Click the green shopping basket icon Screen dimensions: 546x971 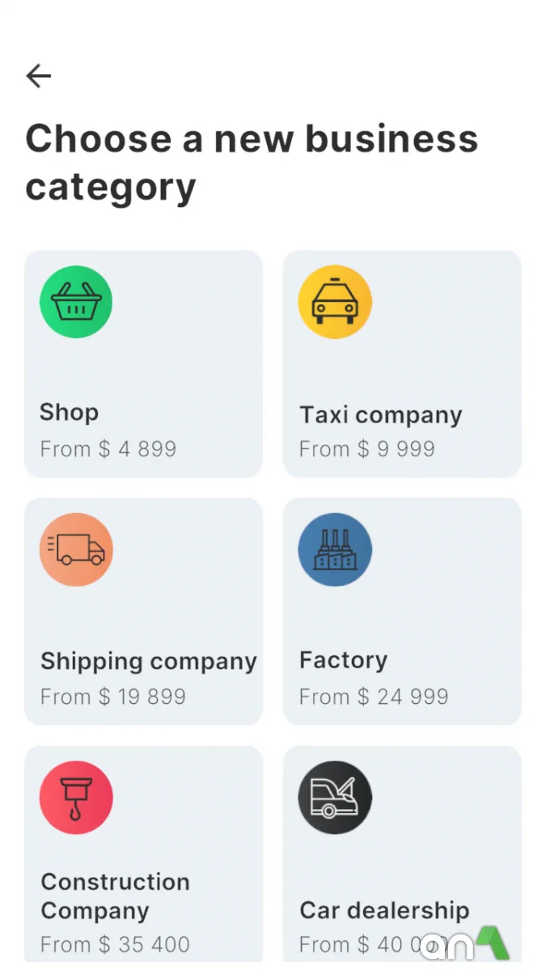[76, 302]
